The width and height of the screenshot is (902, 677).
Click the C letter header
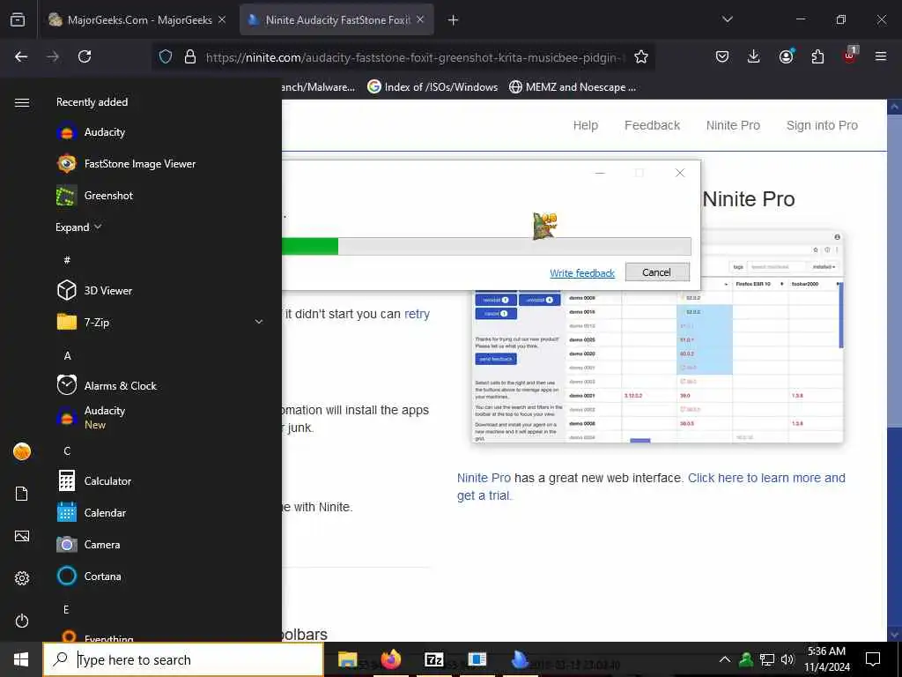click(67, 450)
